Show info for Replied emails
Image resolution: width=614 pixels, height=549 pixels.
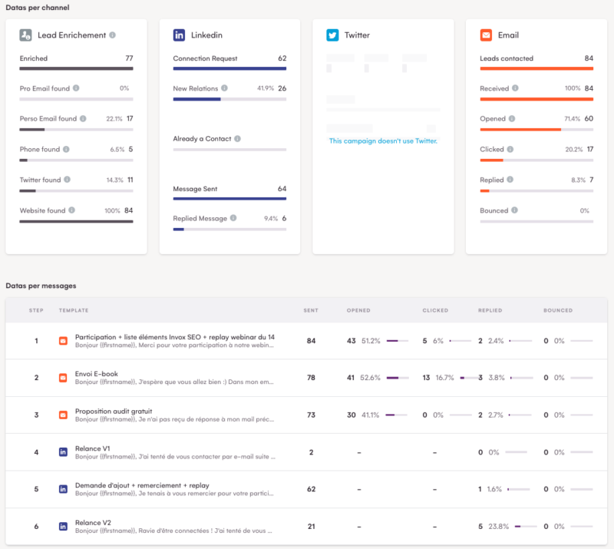pyautogui.click(x=510, y=180)
